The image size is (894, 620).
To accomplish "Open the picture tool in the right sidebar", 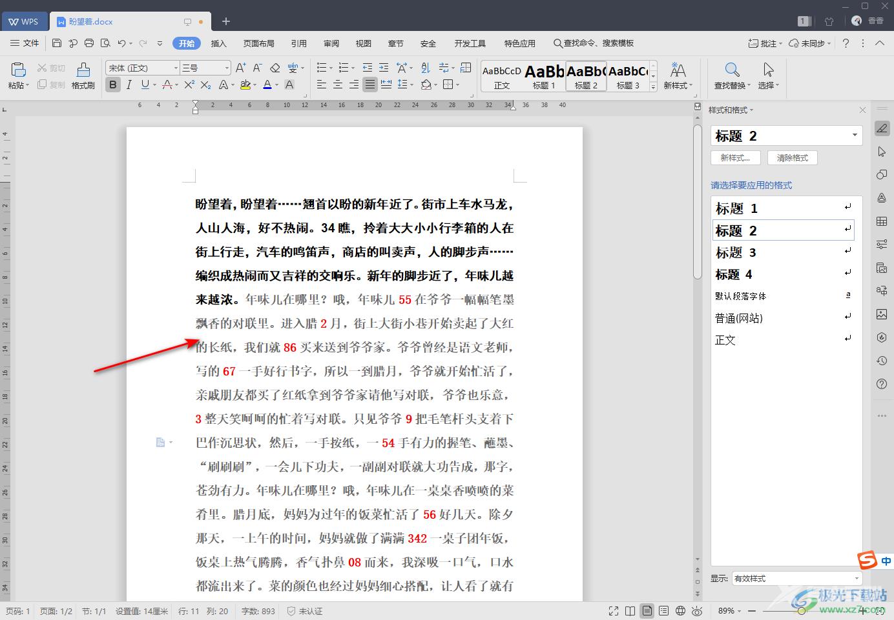I will tap(882, 314).
